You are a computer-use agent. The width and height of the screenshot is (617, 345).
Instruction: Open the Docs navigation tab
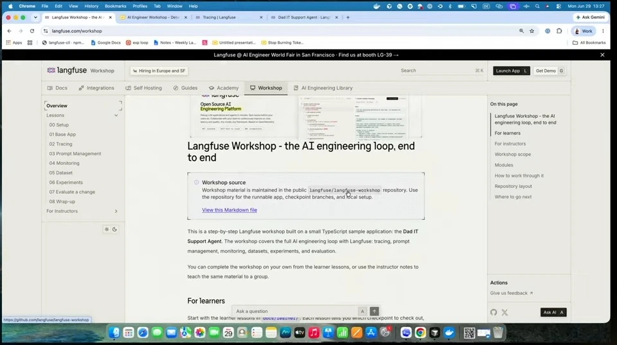pos(57,88)
